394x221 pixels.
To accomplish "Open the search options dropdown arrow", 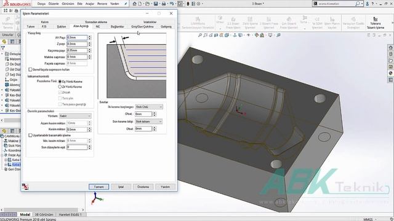I will [362, 4].
